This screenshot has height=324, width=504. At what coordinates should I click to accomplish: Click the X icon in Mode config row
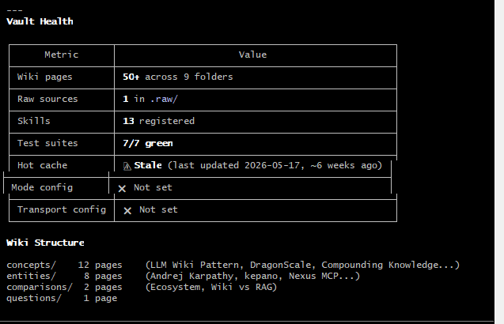(x=122, y=189)
